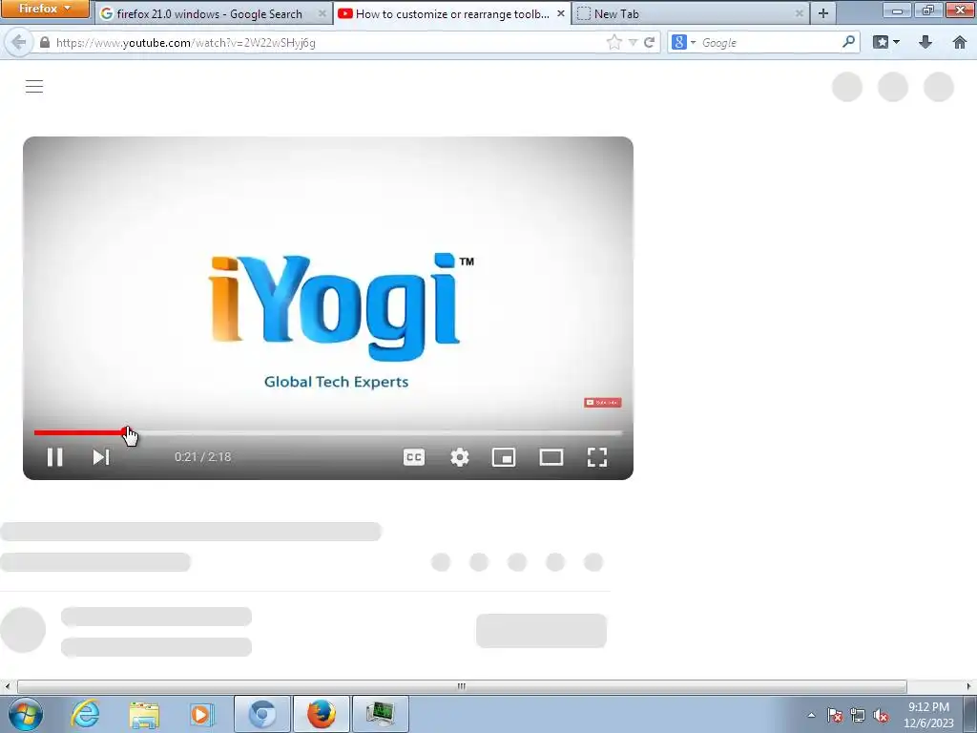Enable the miniplayer mode
This screenshot has width=977, height=733.
click(504, 457)
